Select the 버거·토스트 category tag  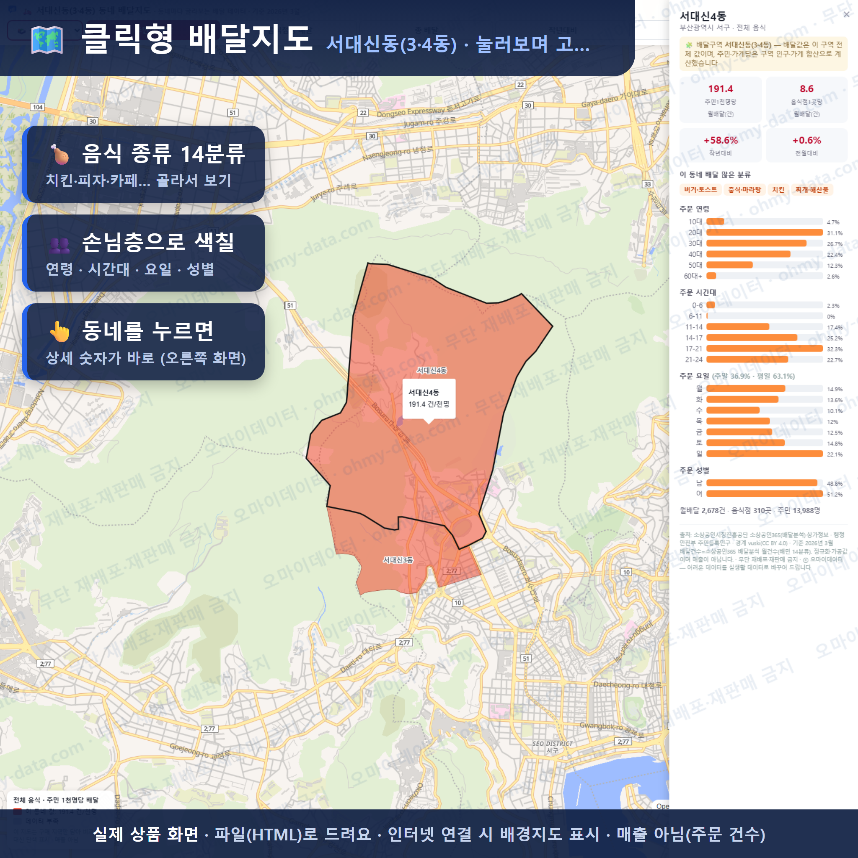[700, 190]
